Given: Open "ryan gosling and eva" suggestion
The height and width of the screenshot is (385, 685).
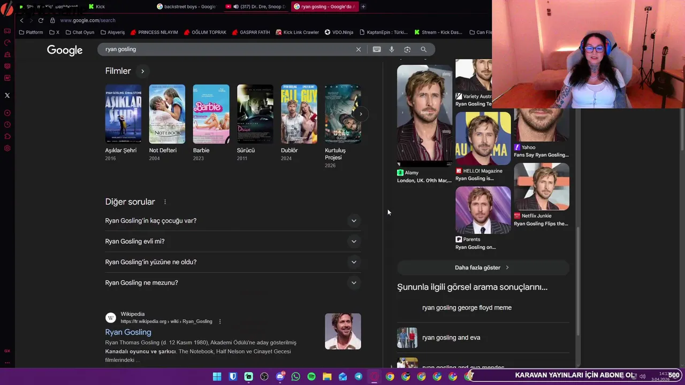Looking at the screenshot, I should click(451, 337).
